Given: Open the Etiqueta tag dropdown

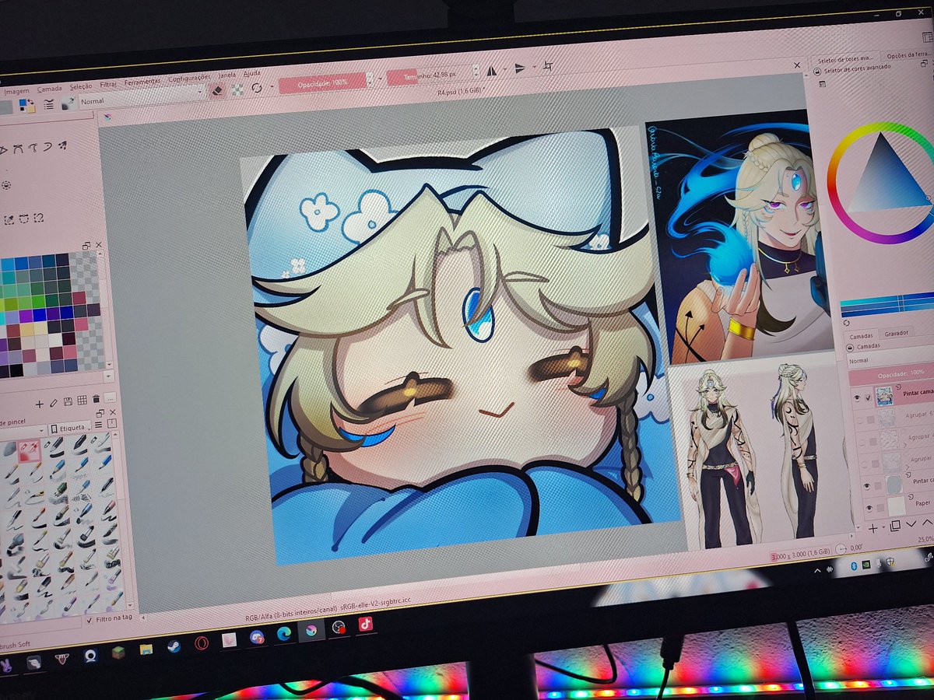Looking at the screenshot, I should point(72,427).
